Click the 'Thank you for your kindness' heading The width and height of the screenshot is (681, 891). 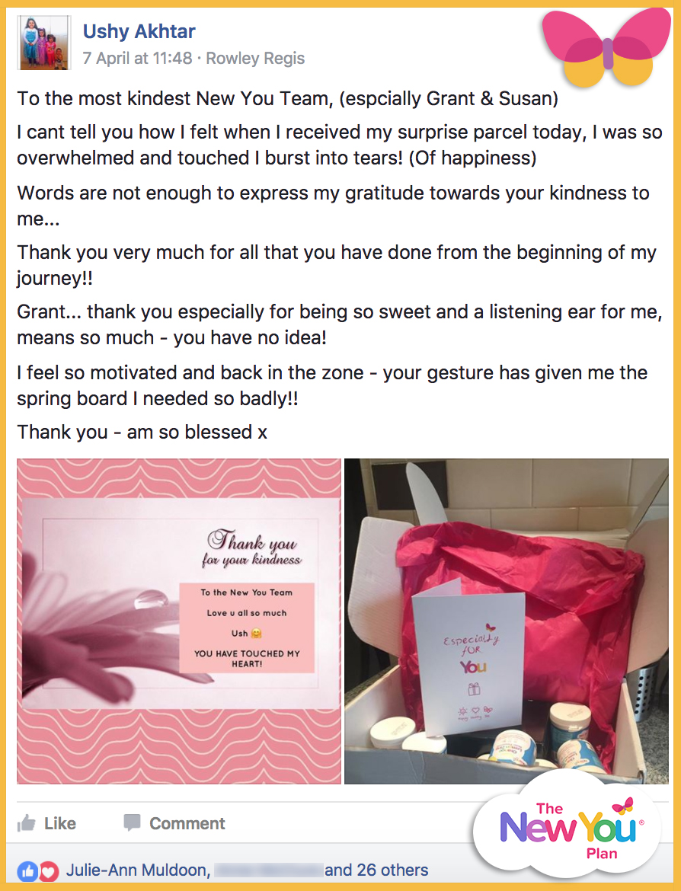(251, 548)
